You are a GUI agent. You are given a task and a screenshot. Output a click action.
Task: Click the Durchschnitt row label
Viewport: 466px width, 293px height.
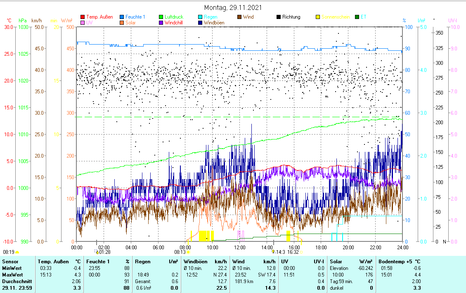(x=17, y=281)
